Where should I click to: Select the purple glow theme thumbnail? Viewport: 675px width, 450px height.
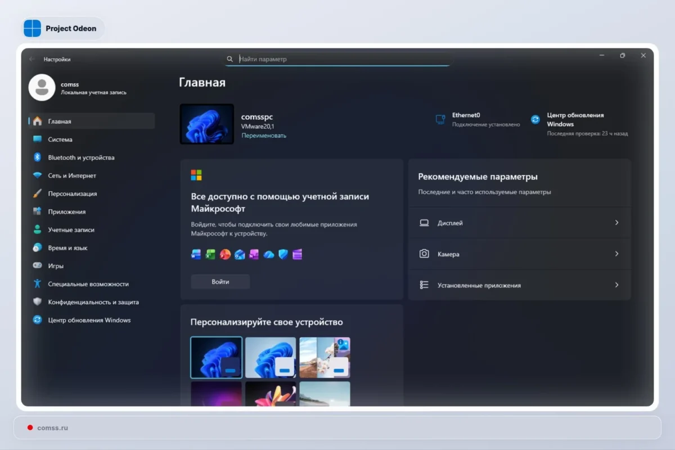click(x=217, y=393)
